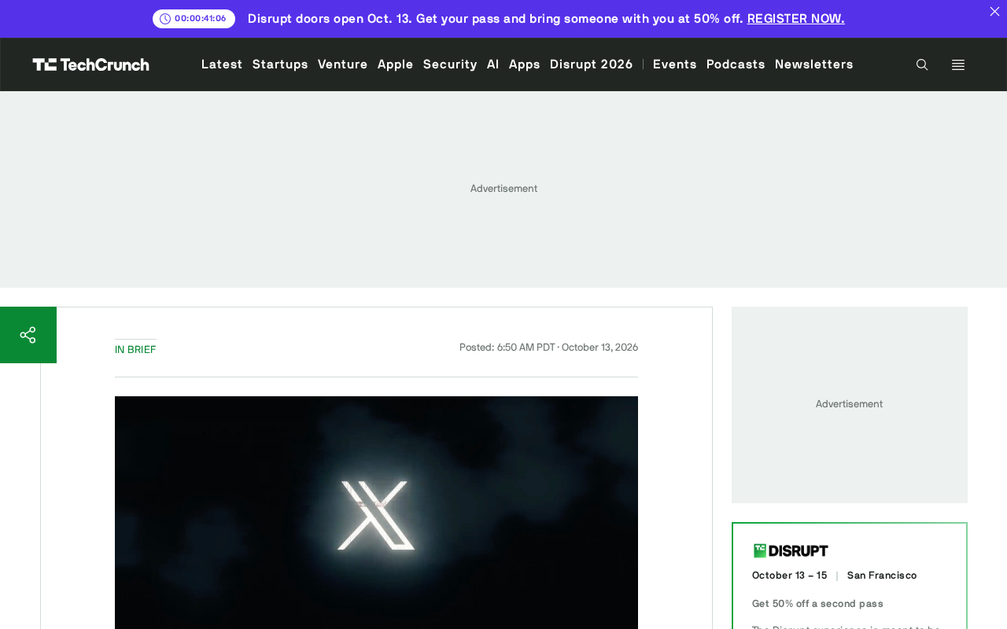
Task: Click the countdown timer badge
Action: [194, 19]
